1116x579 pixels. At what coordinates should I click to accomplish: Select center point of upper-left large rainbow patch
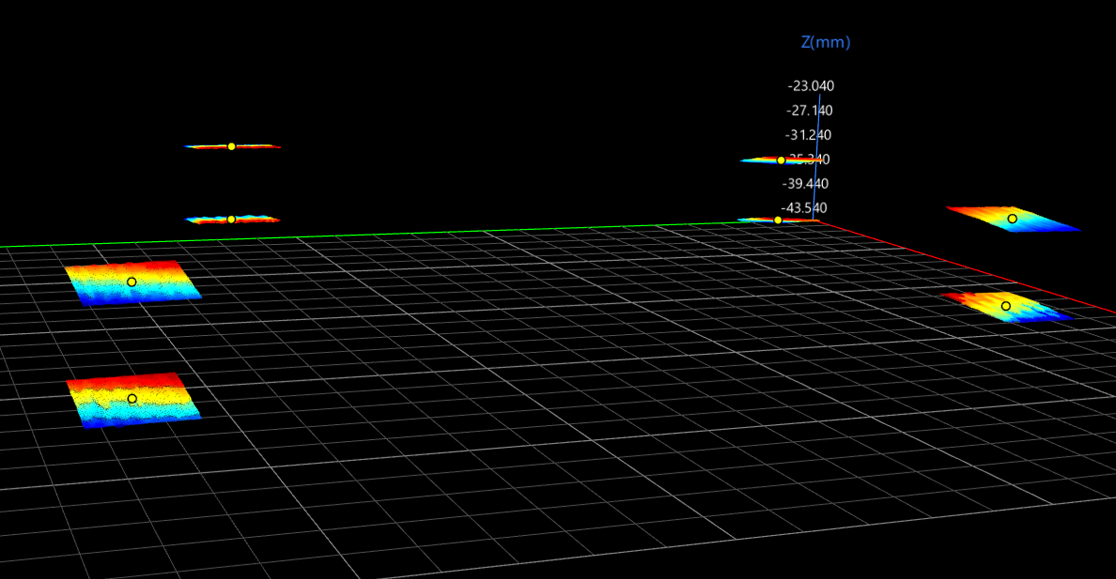[131, 282]
